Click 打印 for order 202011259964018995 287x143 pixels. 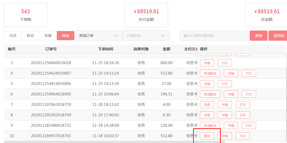pos(249,94)
